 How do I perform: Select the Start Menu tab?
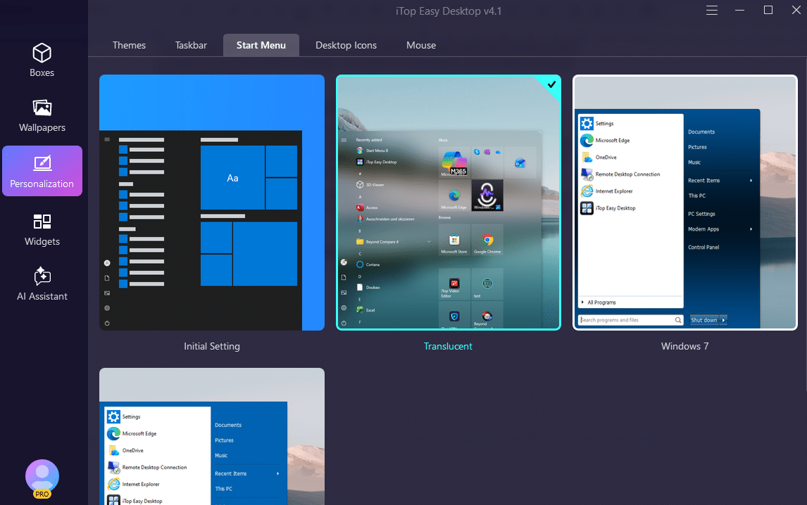261,45
